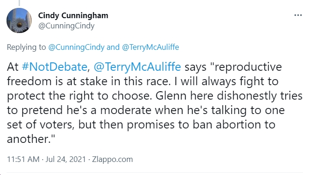This screenshot has height=175, width=310.
Task: Open the Zlappo.com source link
Action: 112,159
